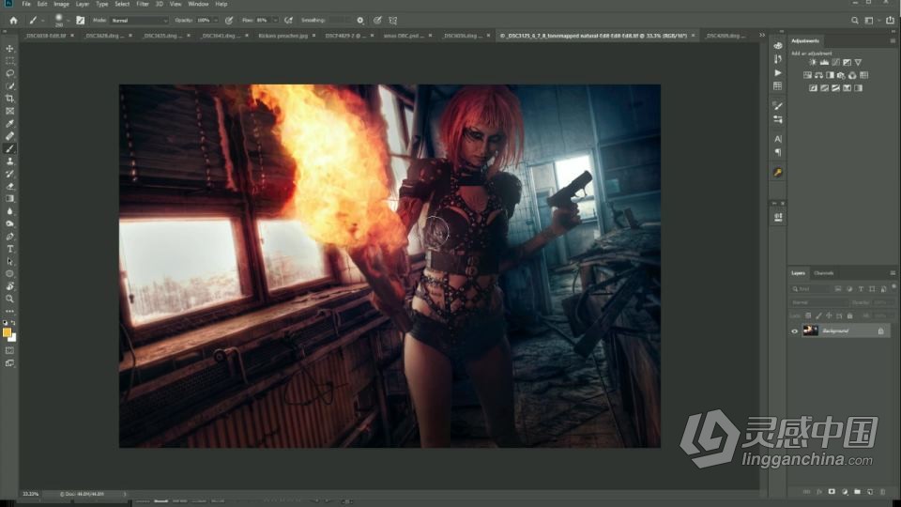Add a Brightness/Contrast adjustment
Viewport: 901px width, 507px height.
click(x=813, y=62)
